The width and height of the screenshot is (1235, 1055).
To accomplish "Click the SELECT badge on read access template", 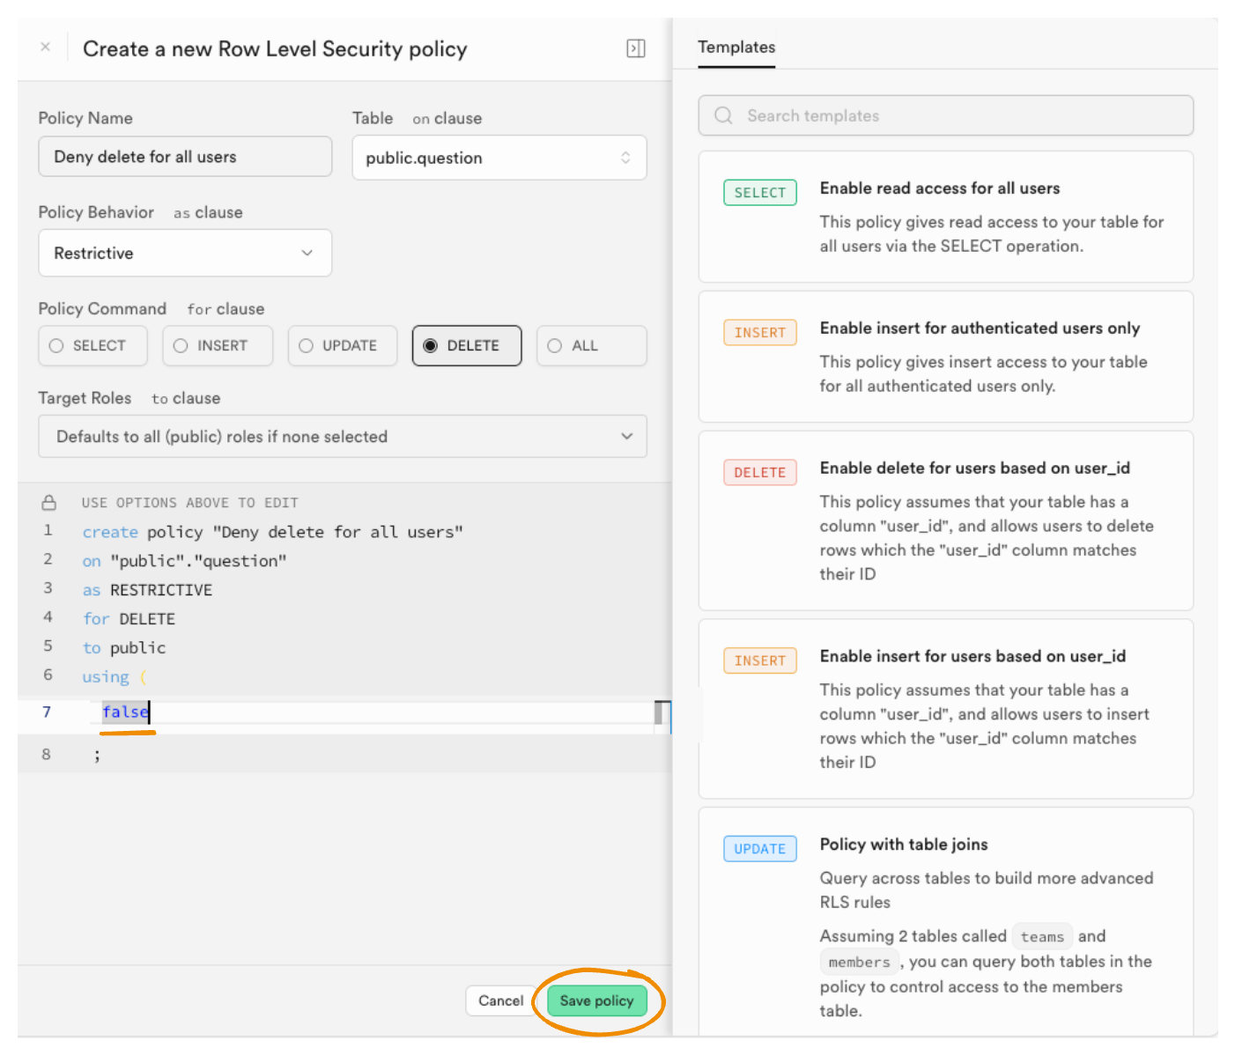I will [759, 193].
